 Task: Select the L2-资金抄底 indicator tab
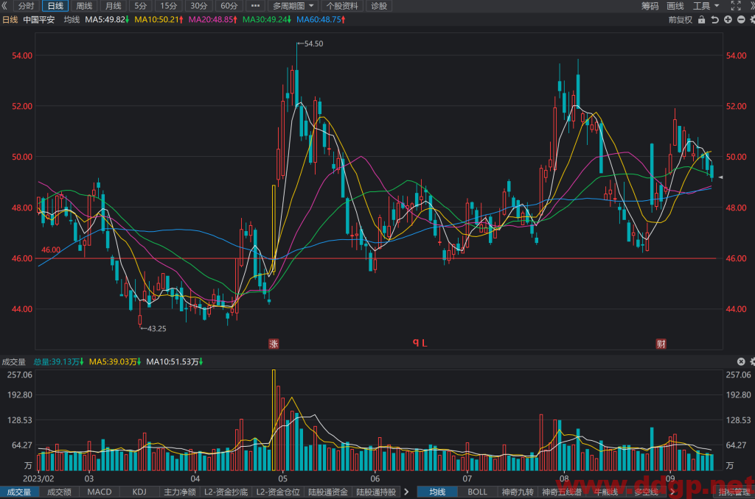[x=226, y=492]
